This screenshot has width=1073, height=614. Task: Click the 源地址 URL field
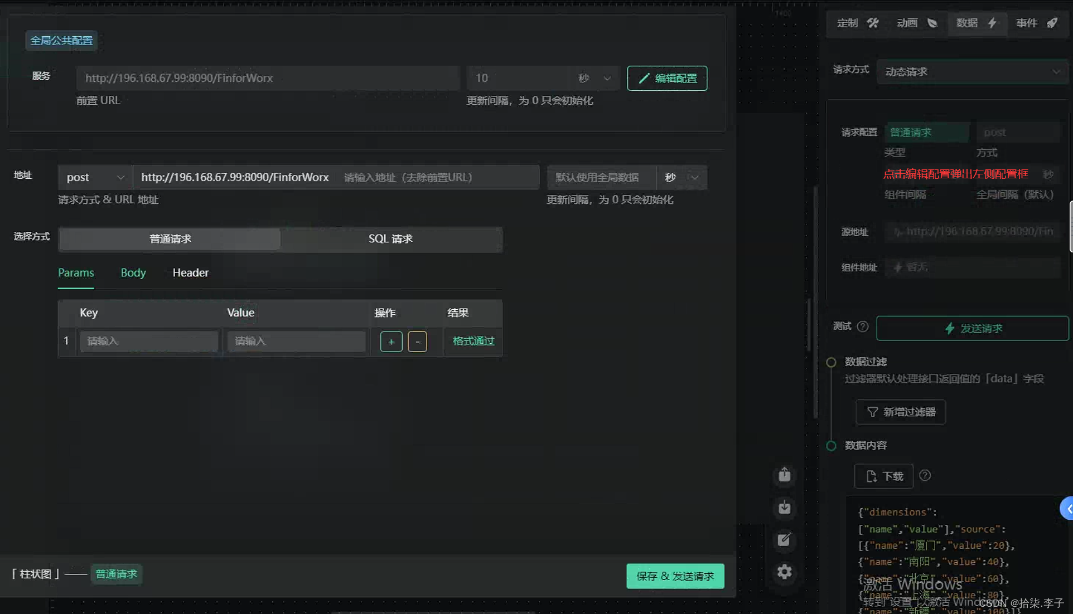click(972, 232)
